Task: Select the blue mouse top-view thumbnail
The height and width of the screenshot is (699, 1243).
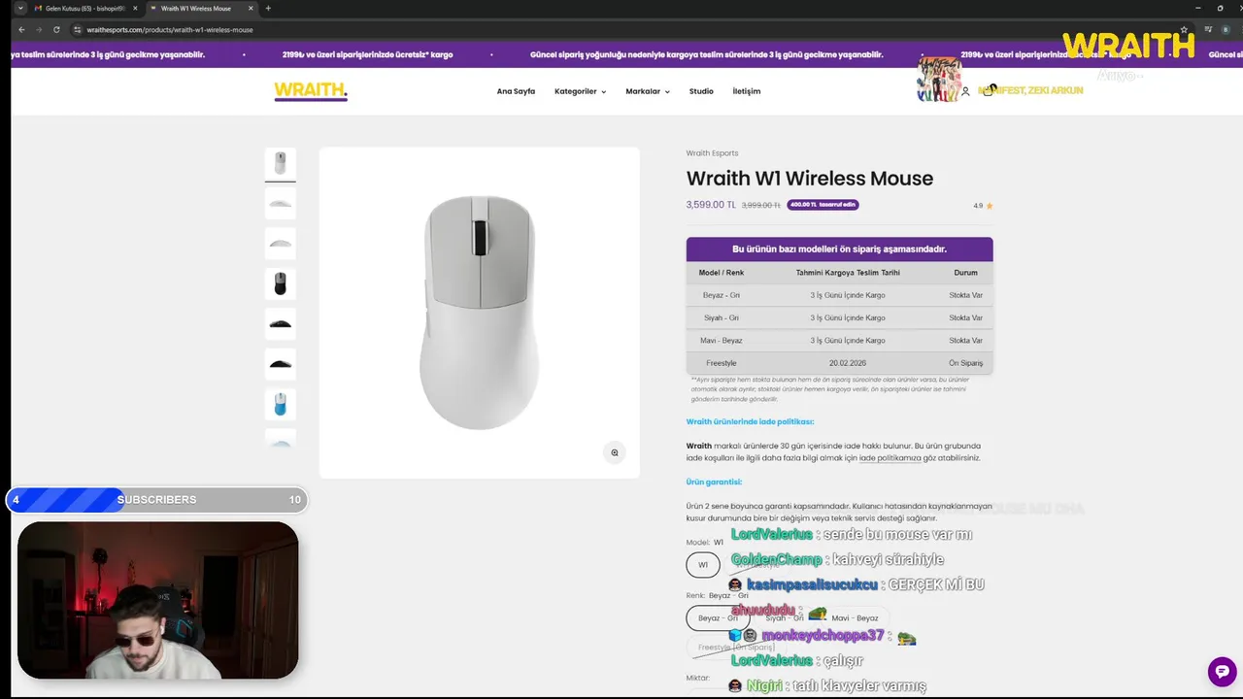Action: tap(281, 404)
